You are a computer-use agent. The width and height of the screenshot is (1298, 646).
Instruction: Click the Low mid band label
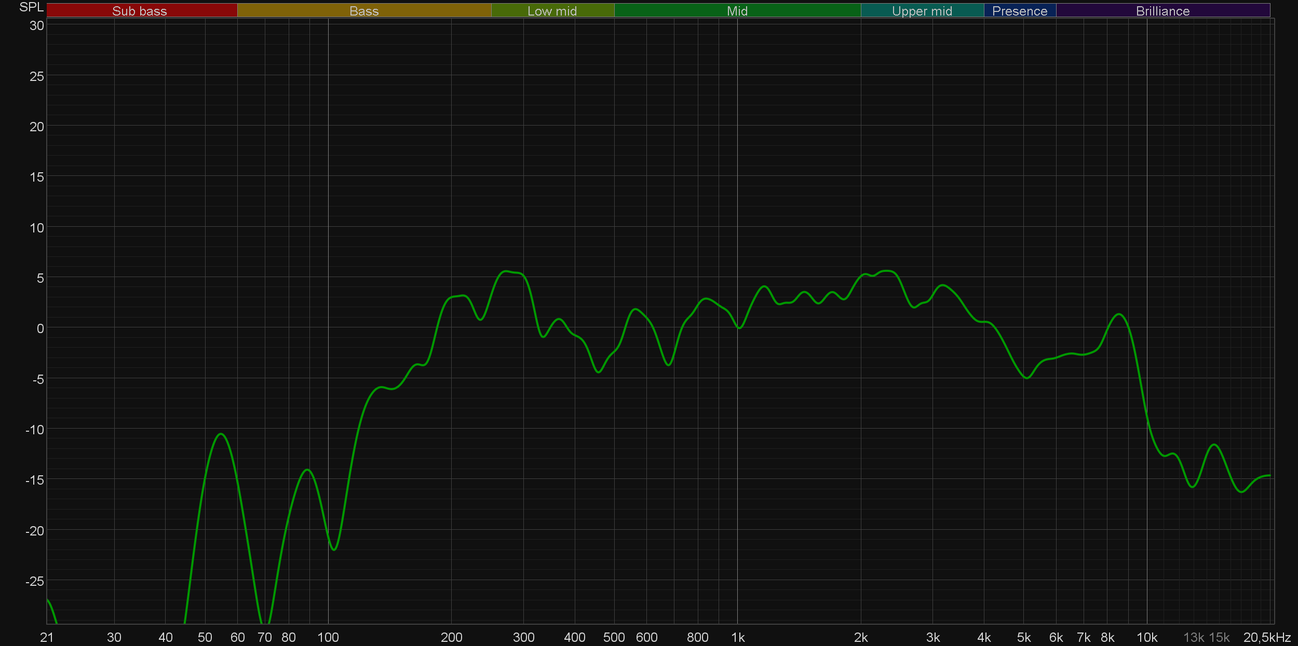tap(552, 11)
